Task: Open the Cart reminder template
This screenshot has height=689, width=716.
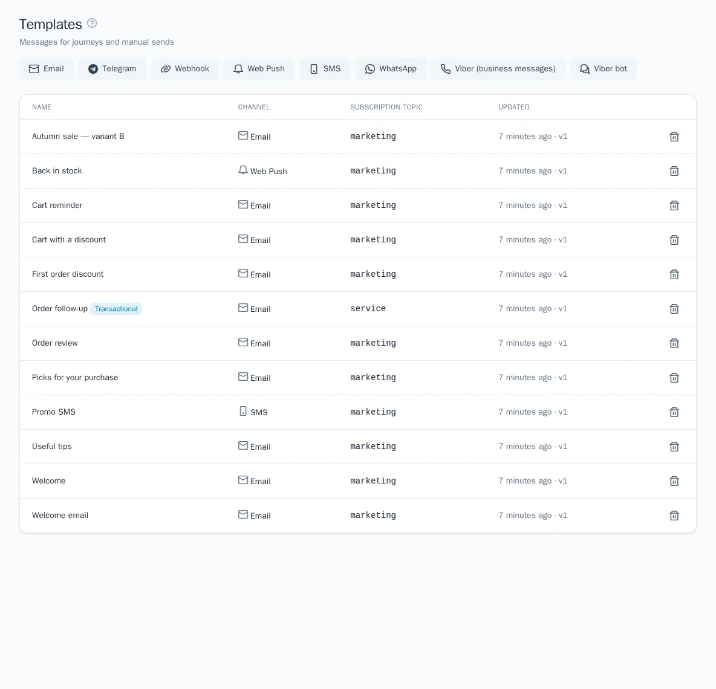Action: [x=57, y=205]
